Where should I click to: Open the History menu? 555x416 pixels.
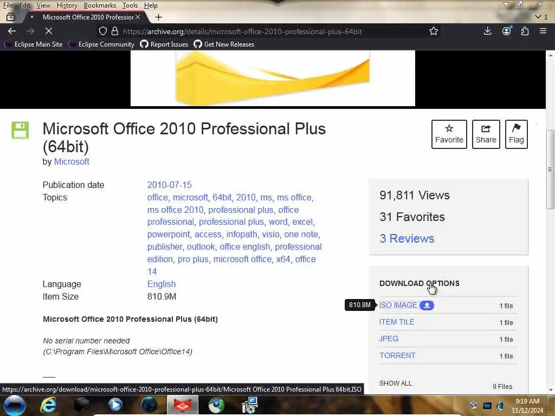67,5
